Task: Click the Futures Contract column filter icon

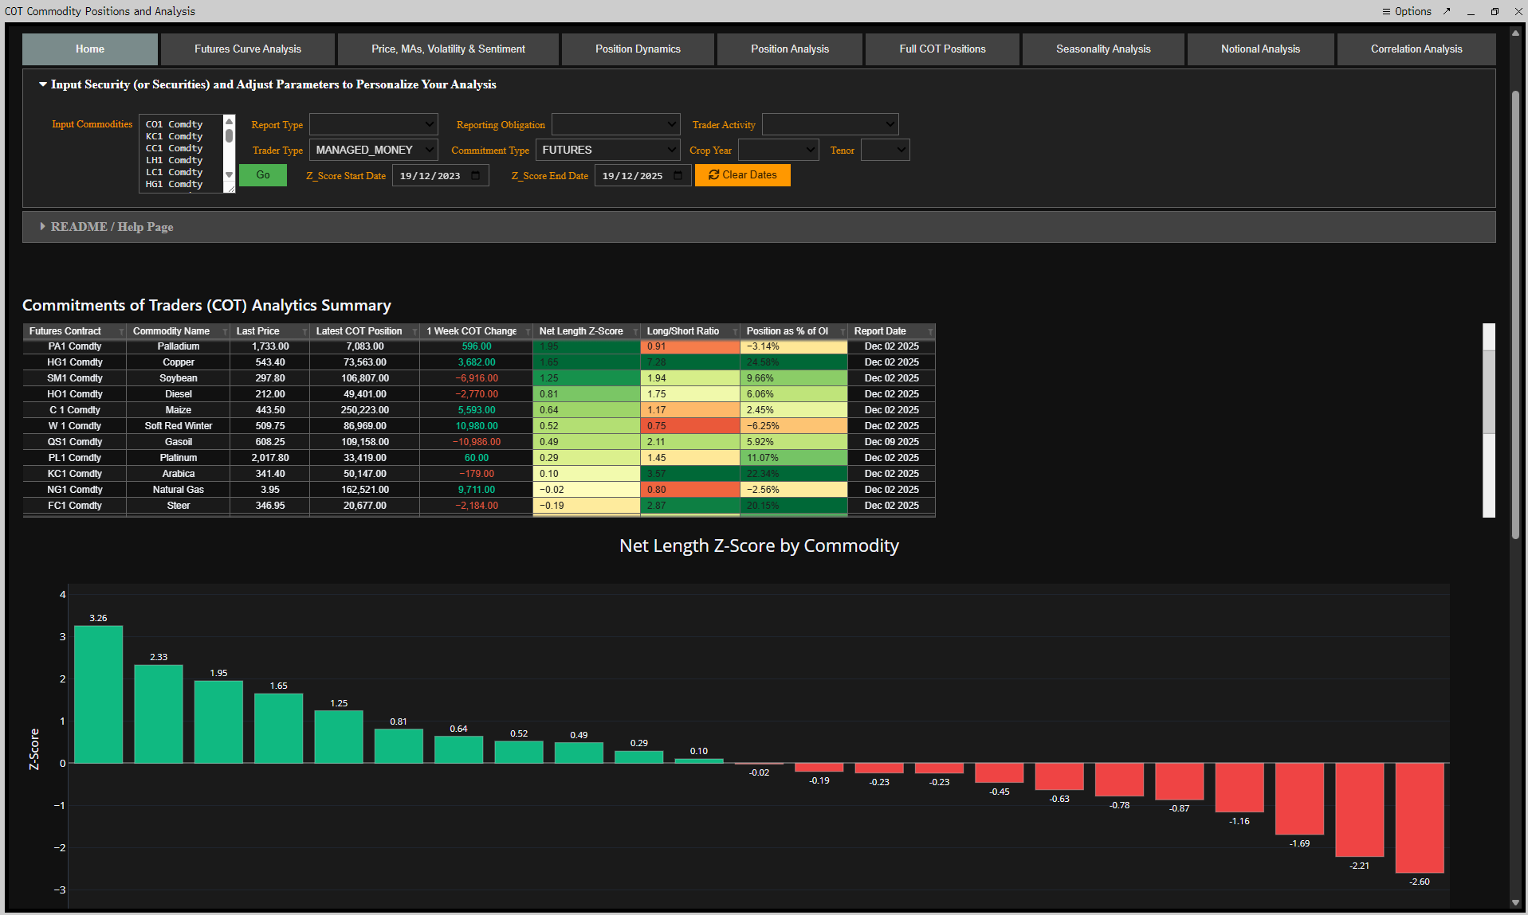Action: 121,331
